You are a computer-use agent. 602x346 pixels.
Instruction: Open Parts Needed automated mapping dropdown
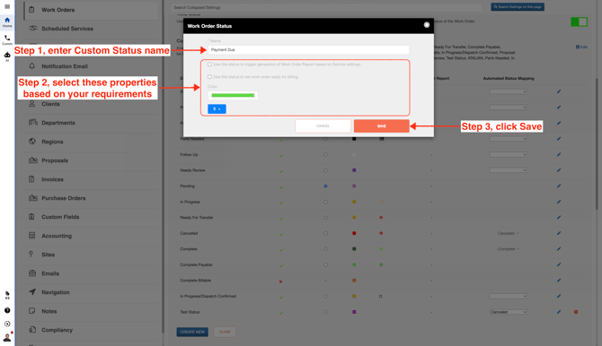509,139
